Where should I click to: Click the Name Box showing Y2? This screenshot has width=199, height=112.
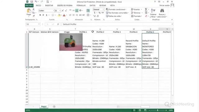click(33, 24)
